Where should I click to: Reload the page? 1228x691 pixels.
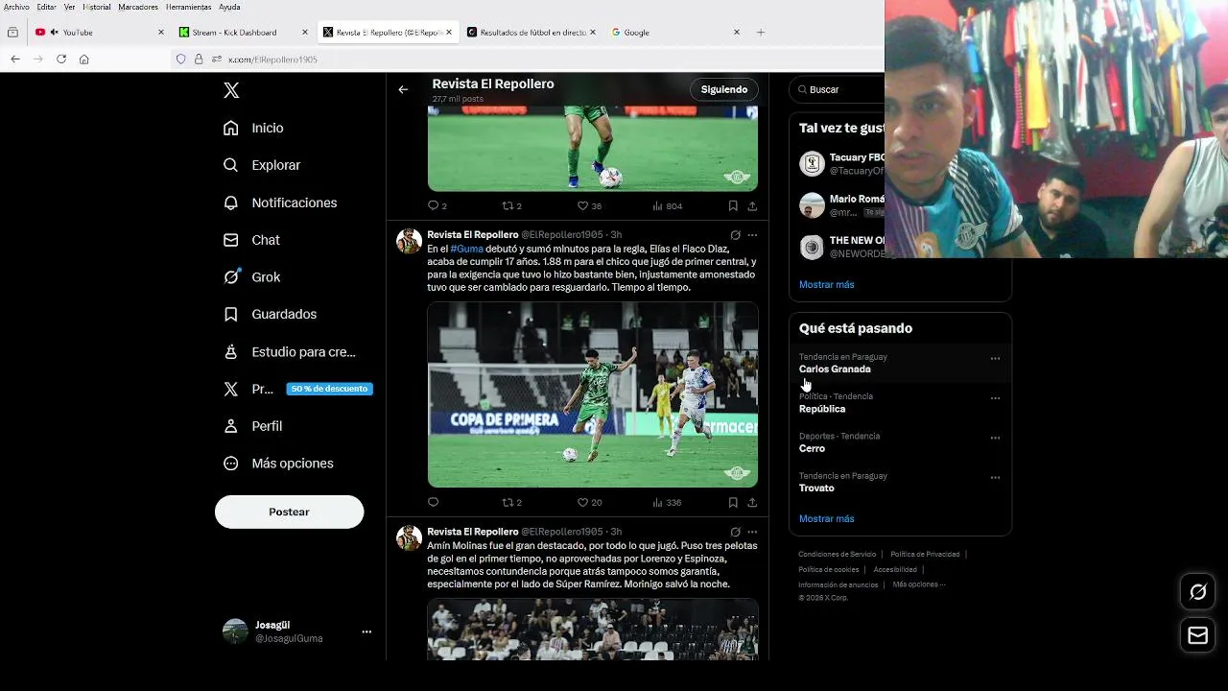[x=61, y=60]
